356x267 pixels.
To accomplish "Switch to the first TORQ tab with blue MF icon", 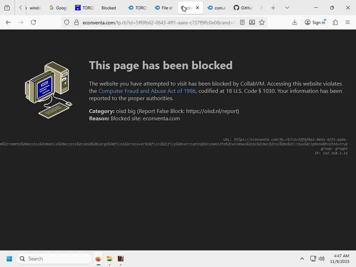I will 84,8.
